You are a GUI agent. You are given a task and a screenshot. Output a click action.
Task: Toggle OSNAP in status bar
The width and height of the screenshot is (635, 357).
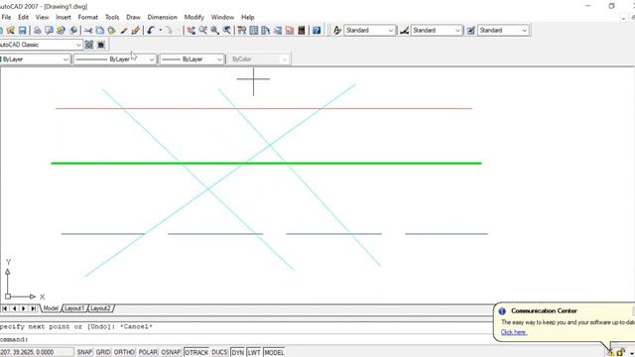(171, 353)
